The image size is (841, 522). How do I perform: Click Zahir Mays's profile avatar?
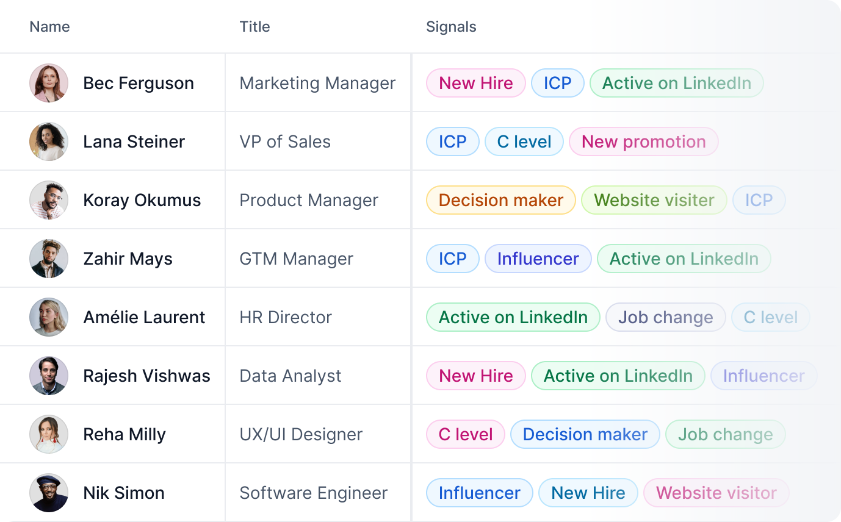[x=49, y=259]
